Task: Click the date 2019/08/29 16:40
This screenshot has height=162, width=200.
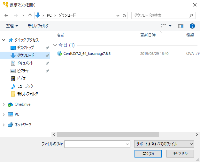Action: coord(154,54)
